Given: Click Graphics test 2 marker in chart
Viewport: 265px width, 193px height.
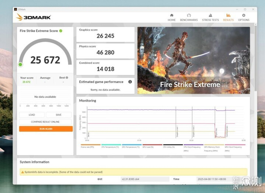Looking at the screenshot, I should (193, 131).
